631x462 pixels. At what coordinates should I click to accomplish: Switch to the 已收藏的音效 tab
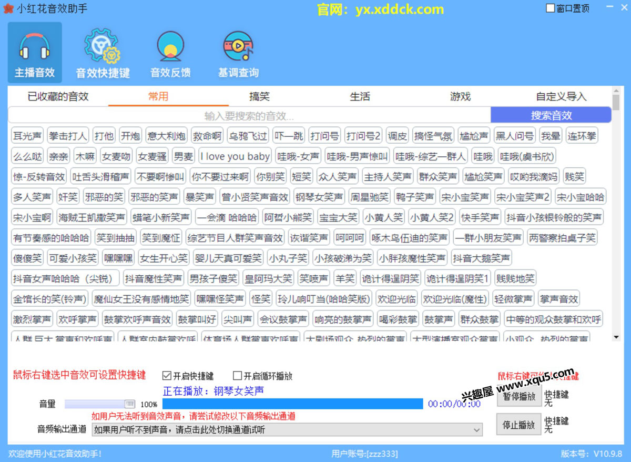(x=58, y=96)
